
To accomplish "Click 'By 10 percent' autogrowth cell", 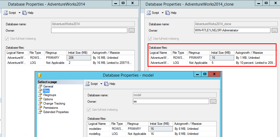I will pos(255,63).
